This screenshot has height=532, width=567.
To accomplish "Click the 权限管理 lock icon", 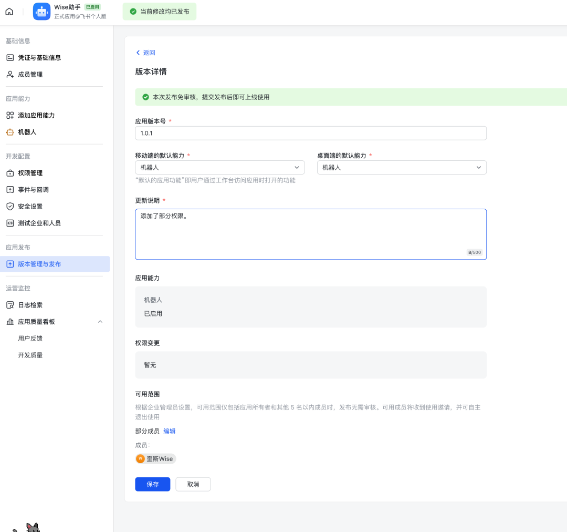I will click(10, 173).
